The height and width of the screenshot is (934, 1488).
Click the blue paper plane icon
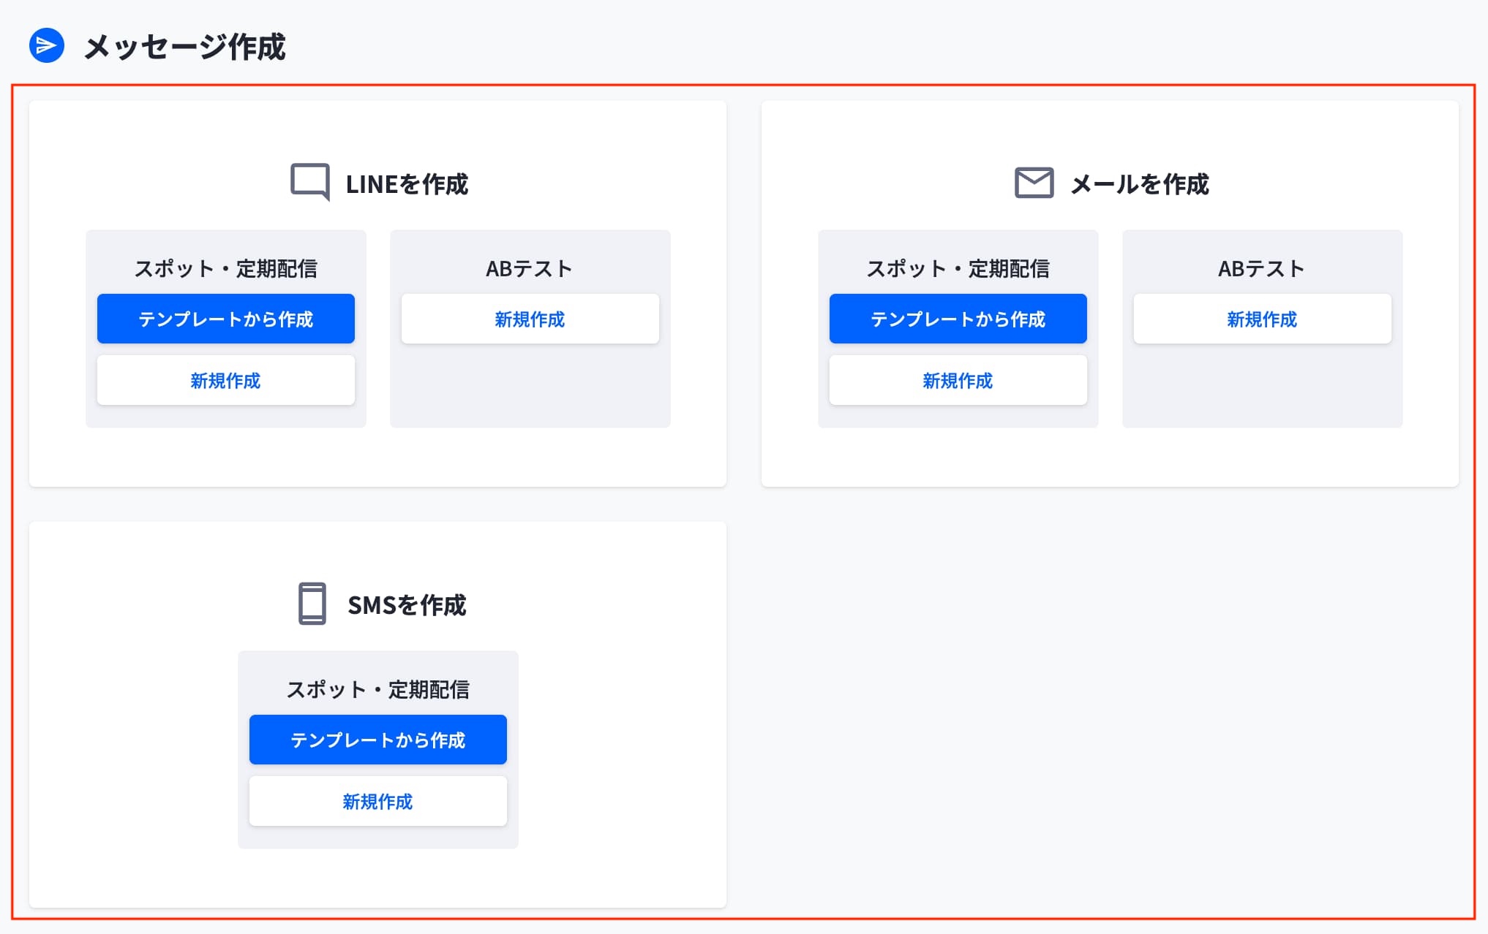(x=46, y=46)
